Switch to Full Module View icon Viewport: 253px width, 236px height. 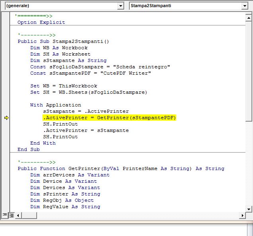pos(12,215)
